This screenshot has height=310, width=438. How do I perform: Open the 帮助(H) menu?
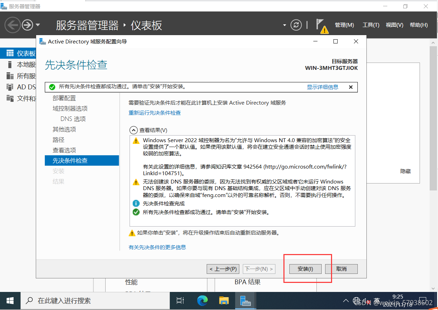click(419, 25)
